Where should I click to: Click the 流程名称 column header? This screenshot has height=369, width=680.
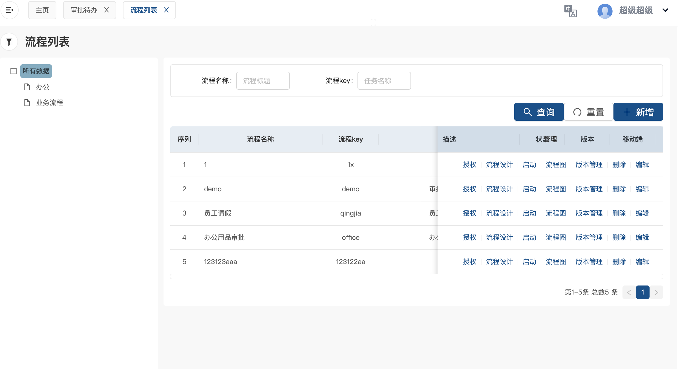coord(260,139)
